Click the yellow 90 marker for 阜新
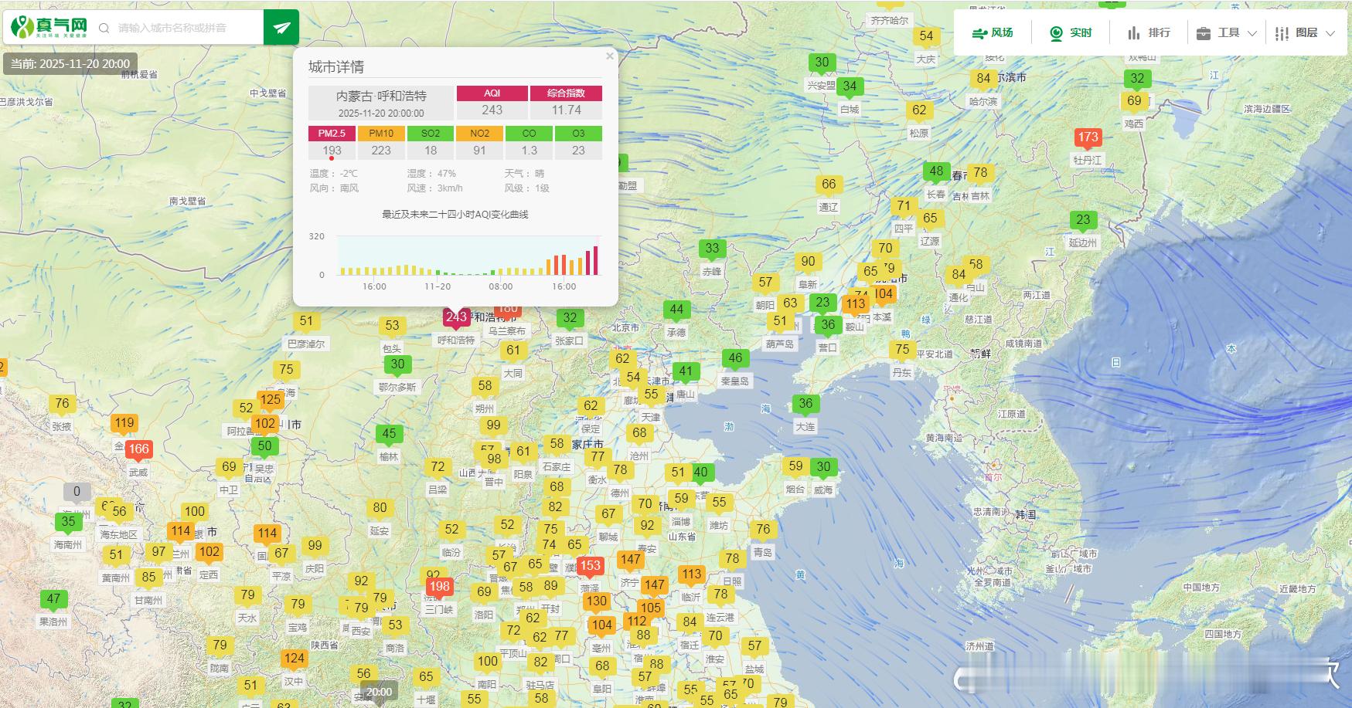This screenshot has height=708, width=1352. 808,262
